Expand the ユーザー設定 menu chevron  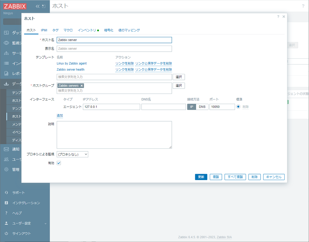click(45, 224)
